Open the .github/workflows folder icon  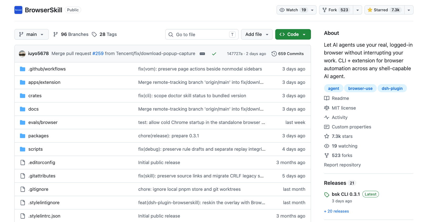tap(23, 69)
